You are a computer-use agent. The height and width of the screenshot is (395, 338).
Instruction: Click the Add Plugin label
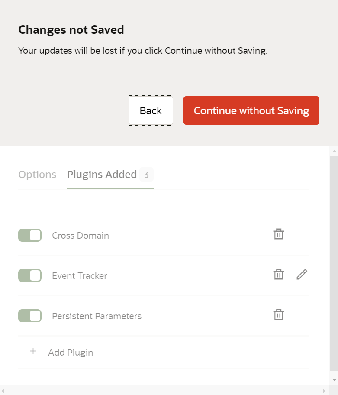(x=71, y=352)
